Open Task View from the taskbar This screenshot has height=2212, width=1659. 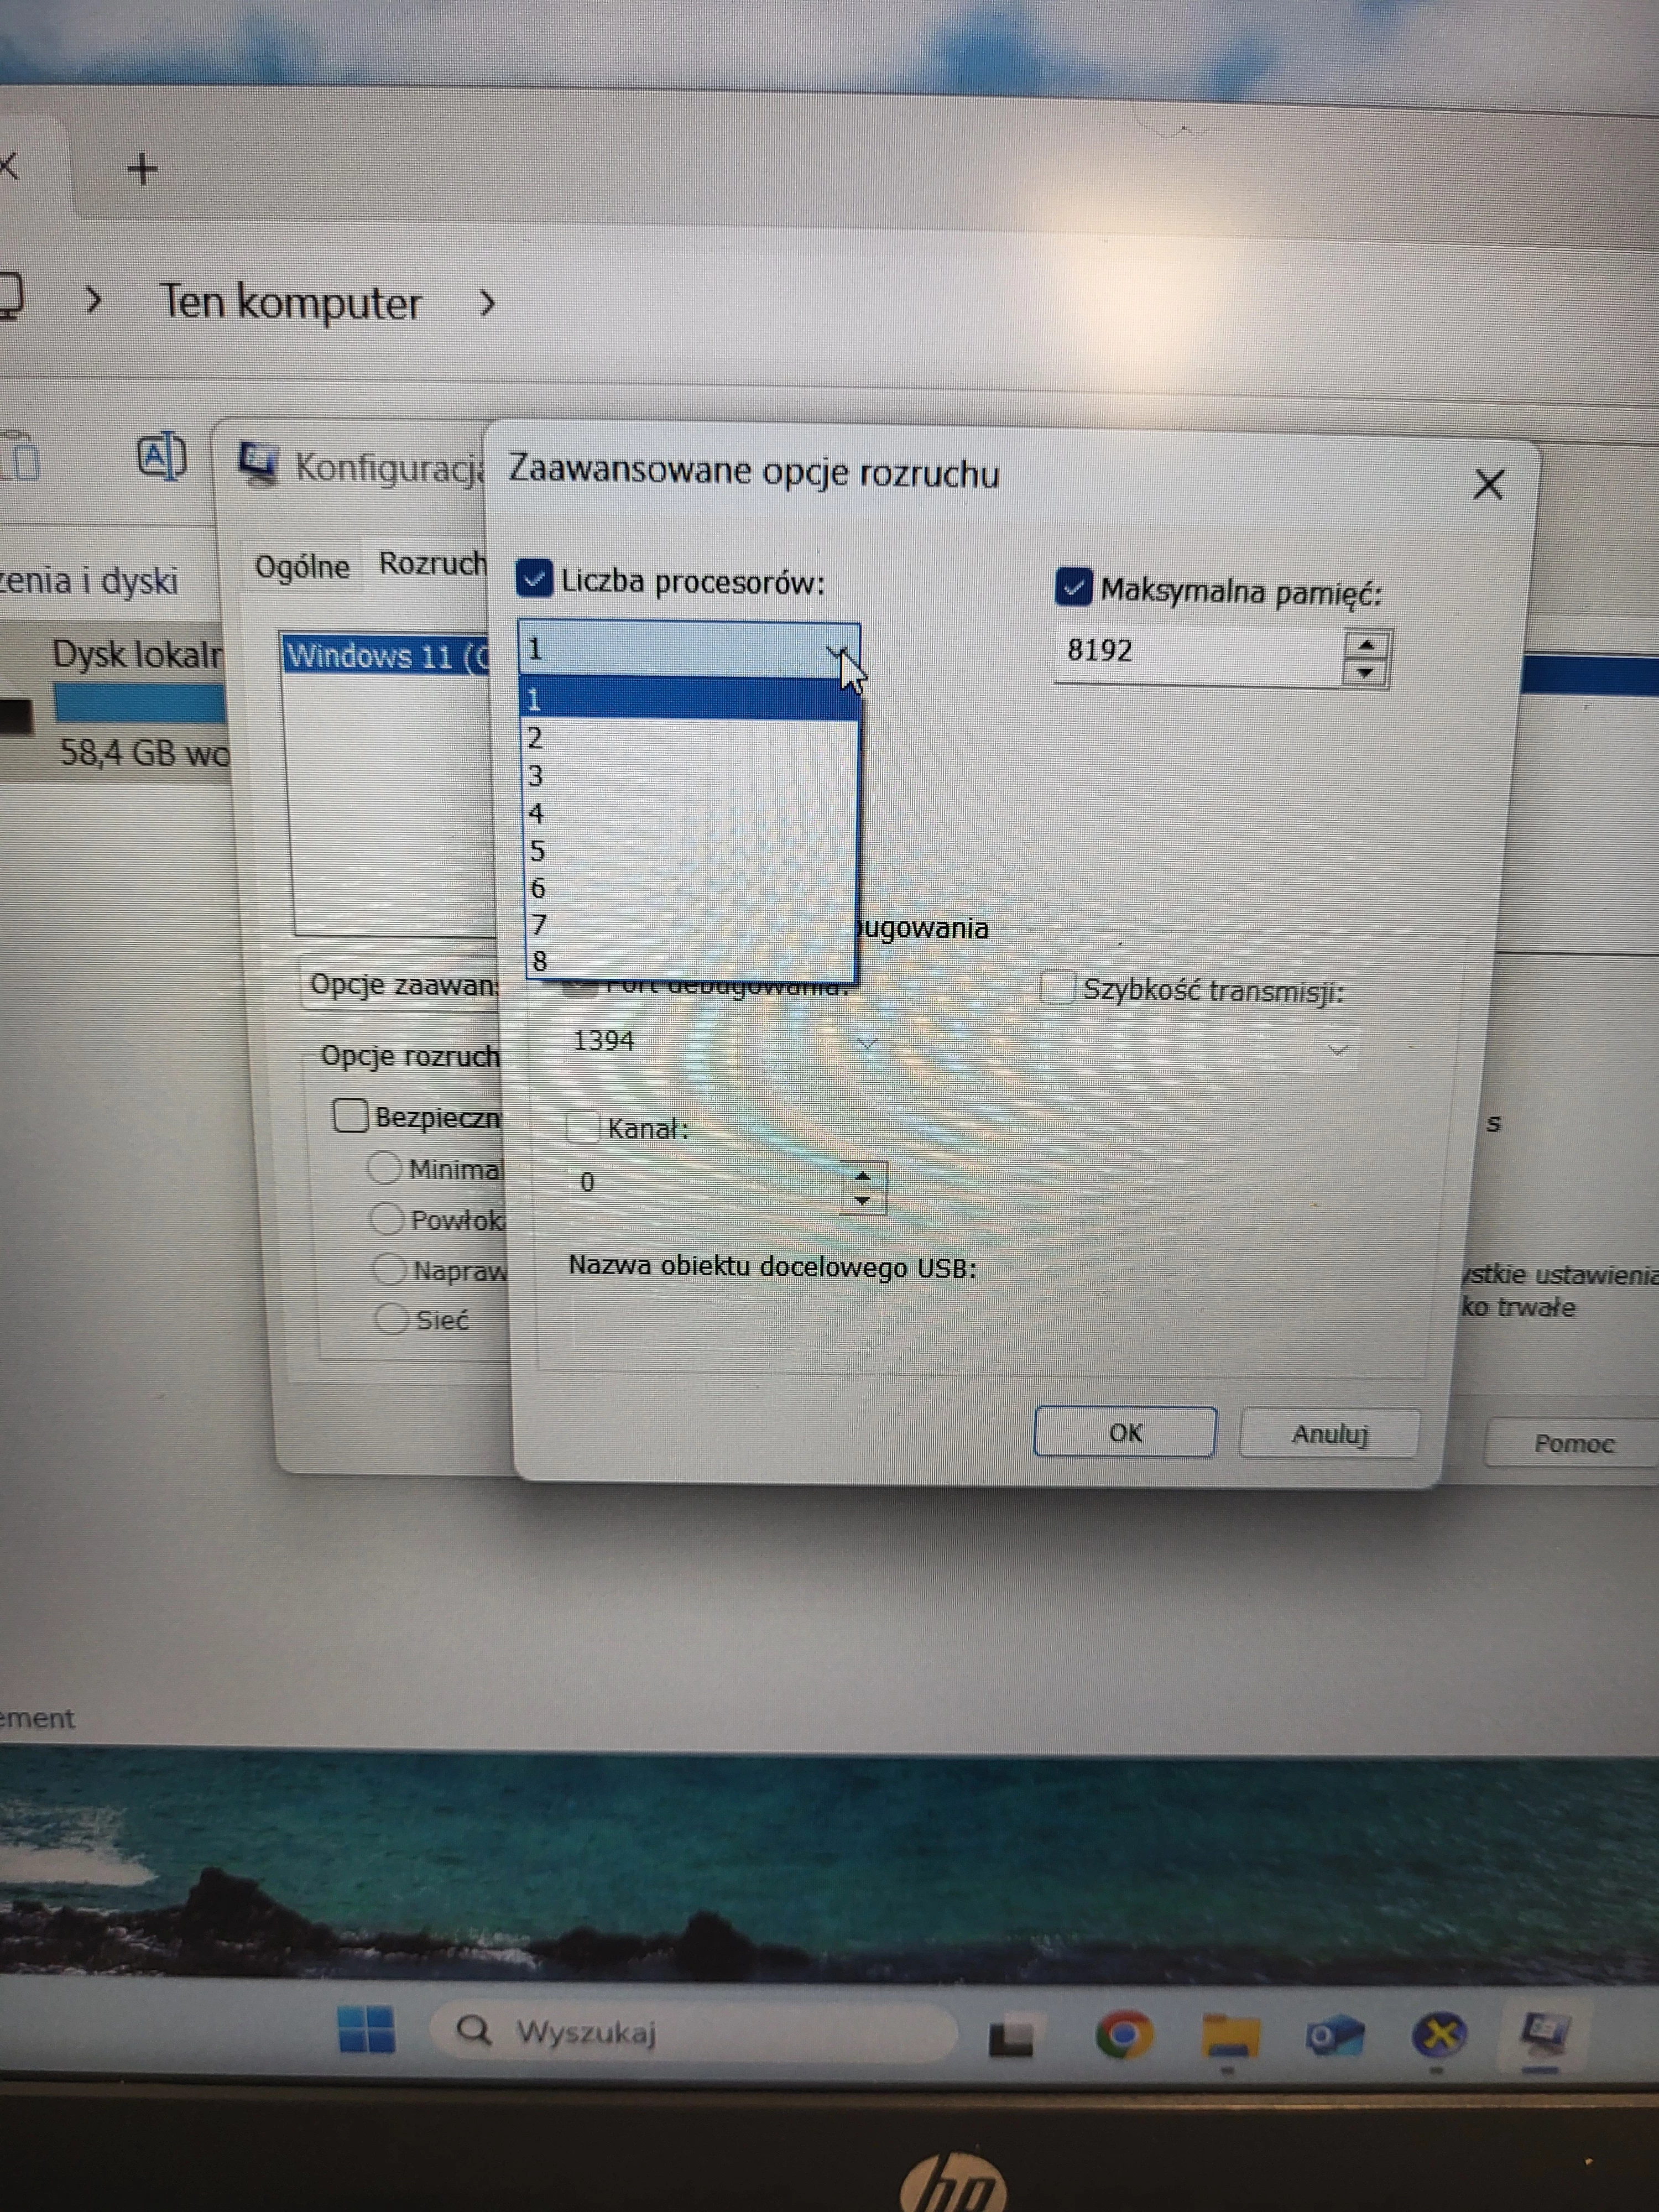pyautogui.click(x=1010, y=2037)
